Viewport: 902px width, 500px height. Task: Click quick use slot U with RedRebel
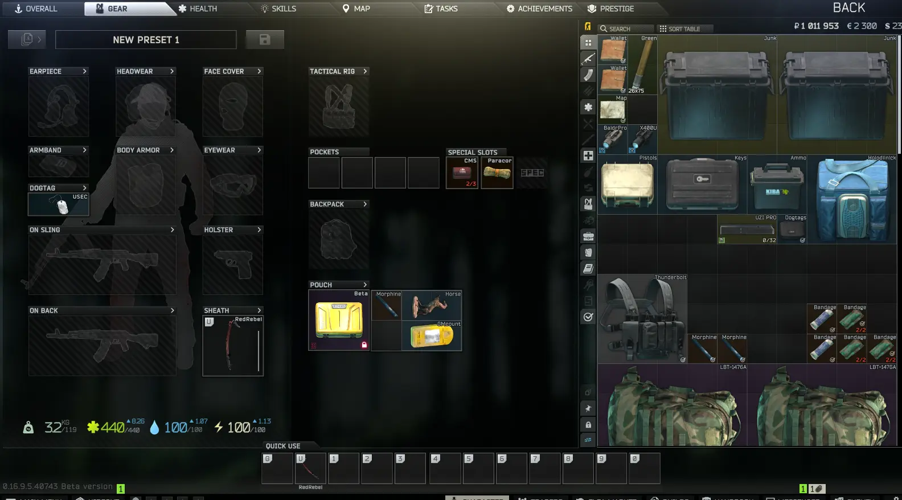[310, 468]
